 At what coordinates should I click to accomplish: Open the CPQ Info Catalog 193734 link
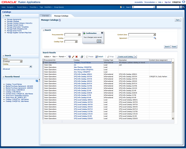(x=83, y=77)
